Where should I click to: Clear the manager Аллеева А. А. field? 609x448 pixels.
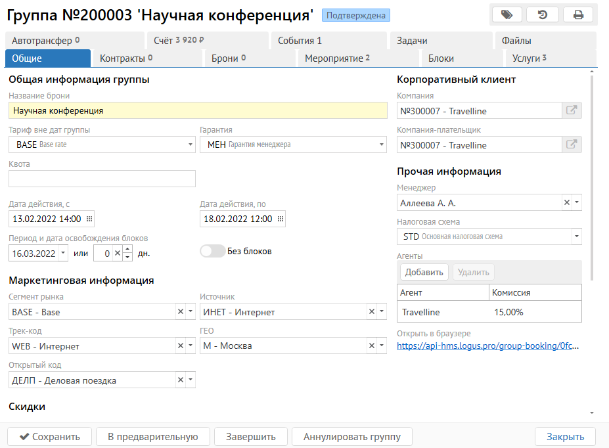pos(567,202)
